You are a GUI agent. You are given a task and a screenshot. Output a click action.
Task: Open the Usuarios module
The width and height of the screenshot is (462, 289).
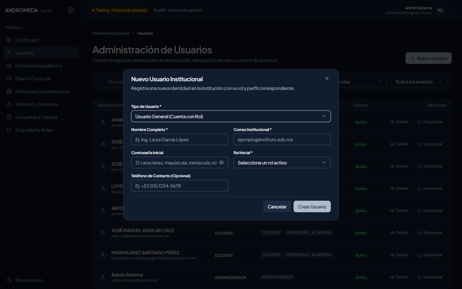pyautogui.click(x=41, y=53)
